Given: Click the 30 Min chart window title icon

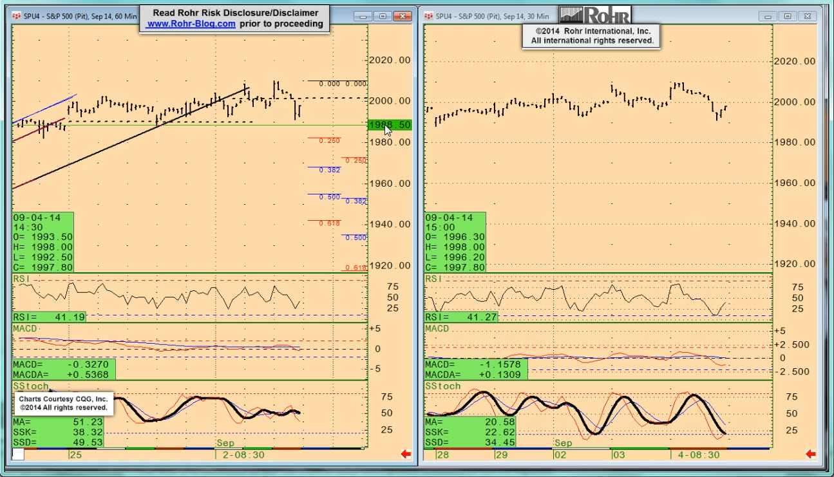Looking at the screenshot, I should point(429,16).
